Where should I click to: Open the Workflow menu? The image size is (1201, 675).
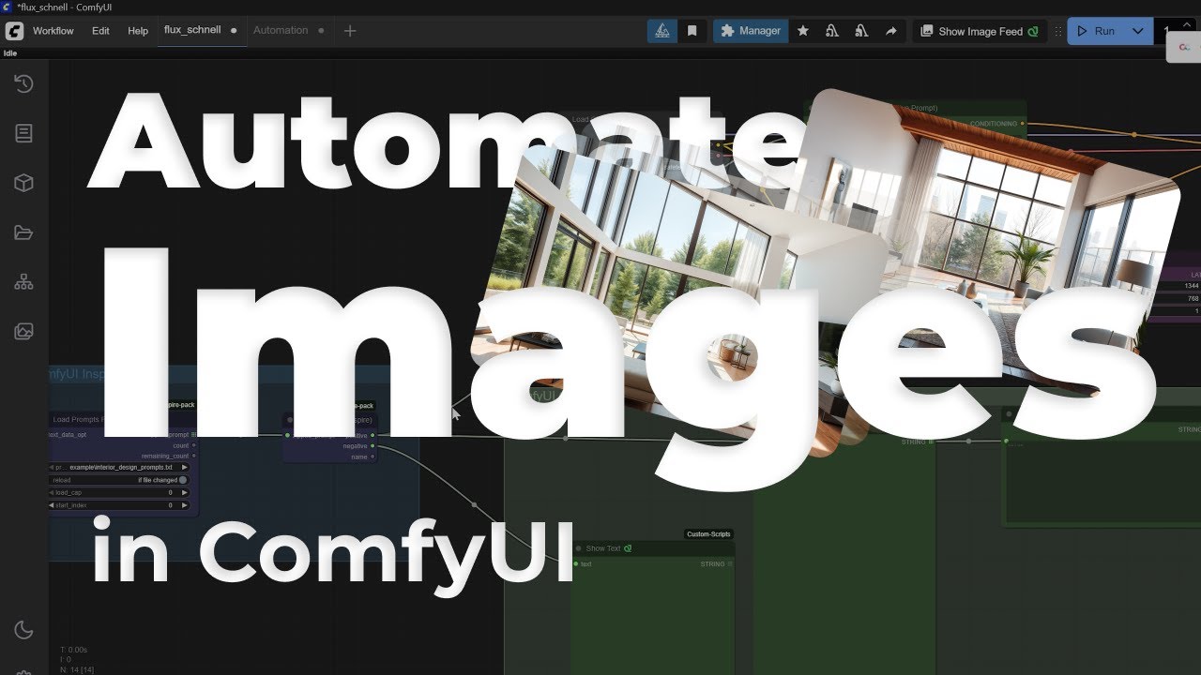pyautogui.click(x=53, y=30)
